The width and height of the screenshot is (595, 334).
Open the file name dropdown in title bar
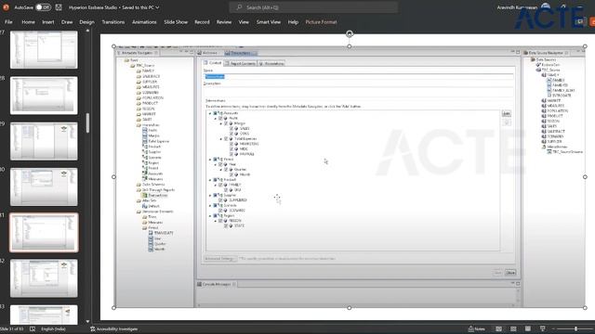(x=157, y=7)
